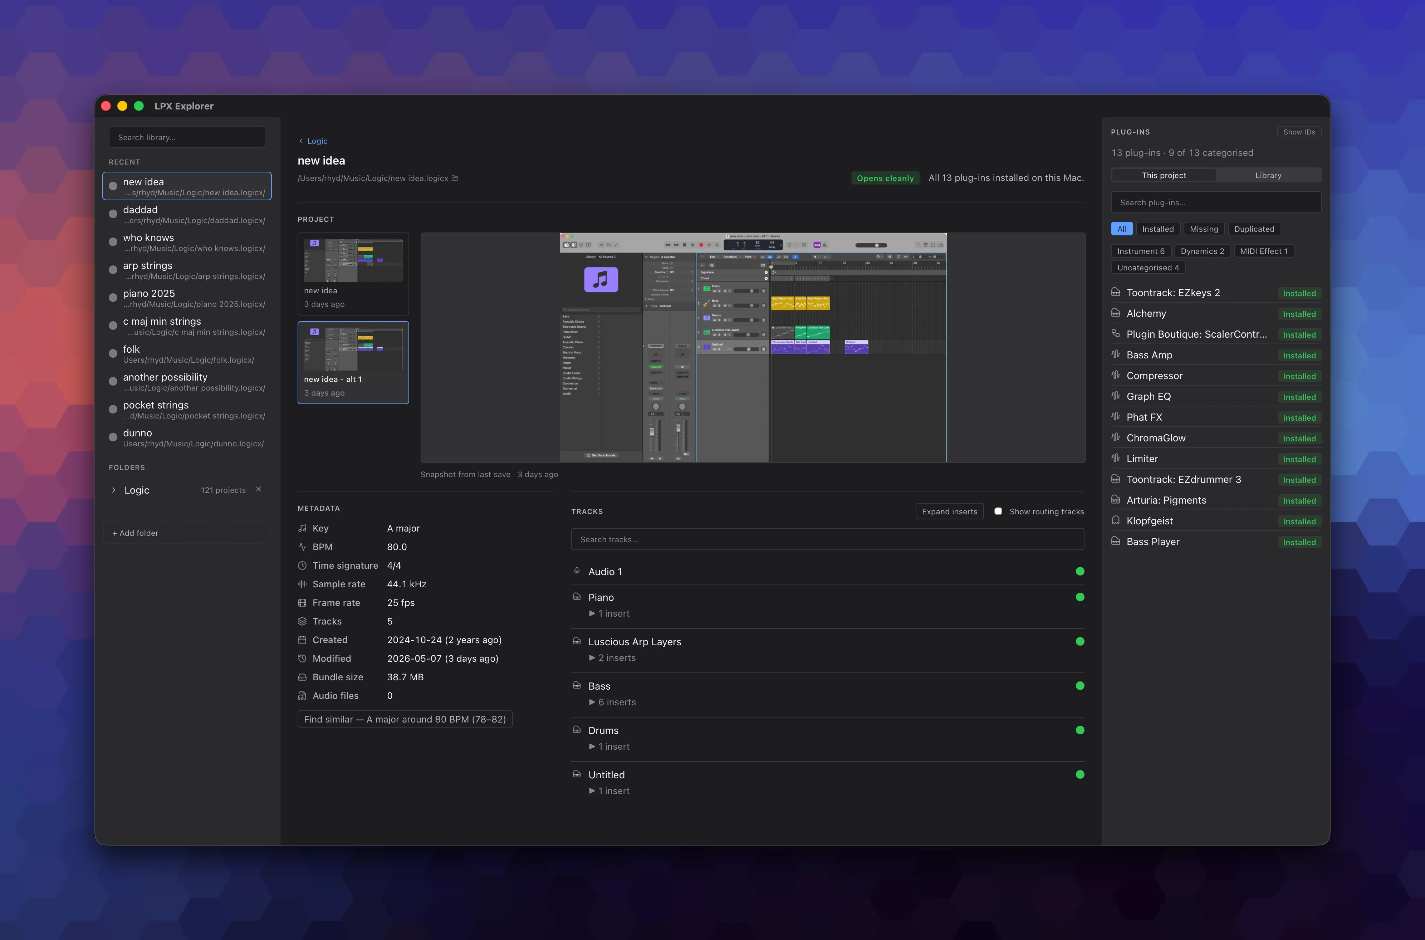The height and width of the screenshot is (940, 1425).
Task: Click the Bass track instrument icon
Action: pyautogui.click(x=577, y=686)
